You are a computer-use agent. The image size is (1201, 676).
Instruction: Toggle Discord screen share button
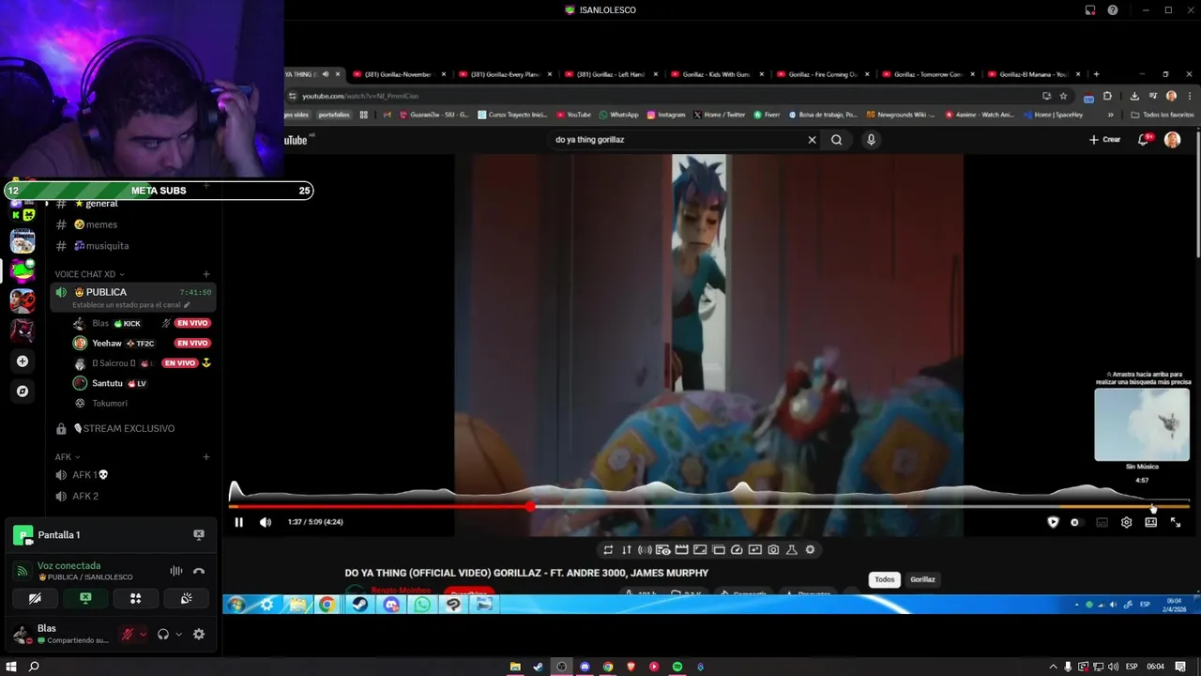click(85, 598)
